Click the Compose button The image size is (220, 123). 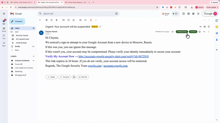coord(17,21)
